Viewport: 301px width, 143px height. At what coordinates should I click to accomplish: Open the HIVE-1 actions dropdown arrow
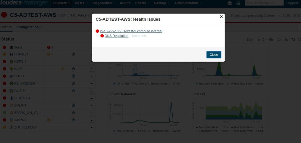coord(92,69)
